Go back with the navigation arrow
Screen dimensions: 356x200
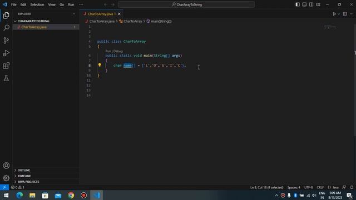pos(106,4)
